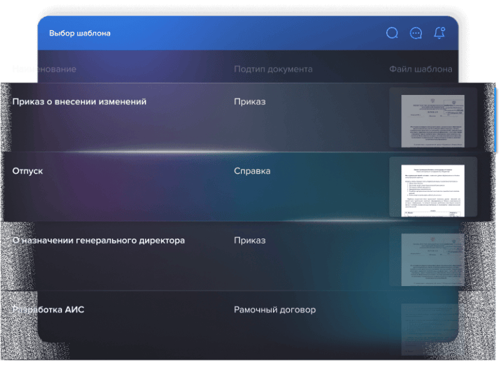Open the chat messages icon
The height and width of the screenshot is (366, 500).
coord(415,34)
